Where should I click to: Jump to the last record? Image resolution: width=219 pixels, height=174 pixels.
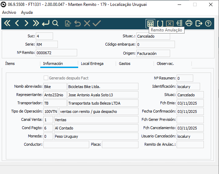coord(36,23)
